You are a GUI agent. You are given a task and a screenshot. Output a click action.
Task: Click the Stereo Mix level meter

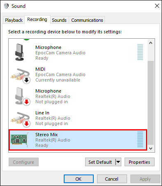140,139
